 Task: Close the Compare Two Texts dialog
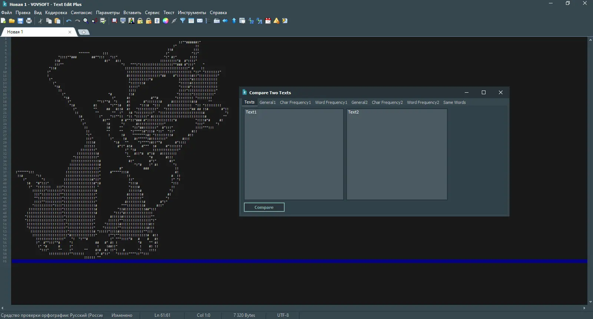(x=501, y=92)
